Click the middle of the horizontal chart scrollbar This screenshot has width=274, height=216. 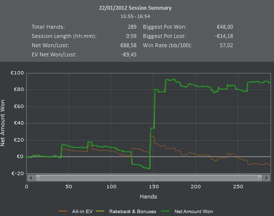149,178
